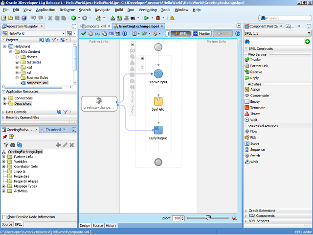The width and height of the screenshot is (313, 235).
Task: Pick Invoke from the Component Palette
Action: (x=255, y=60)
